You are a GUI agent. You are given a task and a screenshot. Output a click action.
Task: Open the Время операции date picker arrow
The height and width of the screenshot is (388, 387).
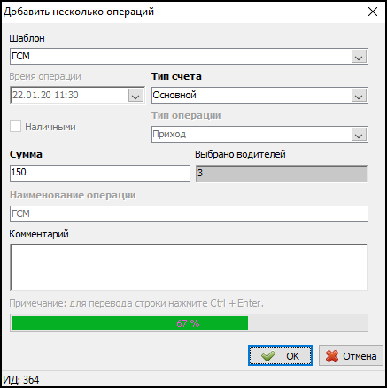135,96
